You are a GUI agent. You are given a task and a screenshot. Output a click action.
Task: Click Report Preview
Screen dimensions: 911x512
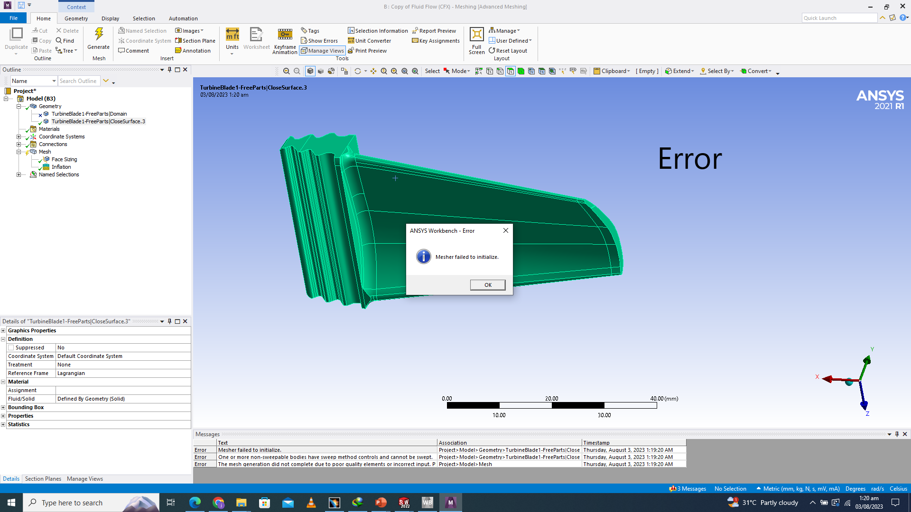[434, 31]
